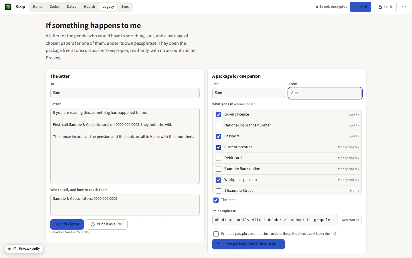The image size is (412, 258).
Task: Open the more options ellipsis menu
Action: click(x=404, y=7)
